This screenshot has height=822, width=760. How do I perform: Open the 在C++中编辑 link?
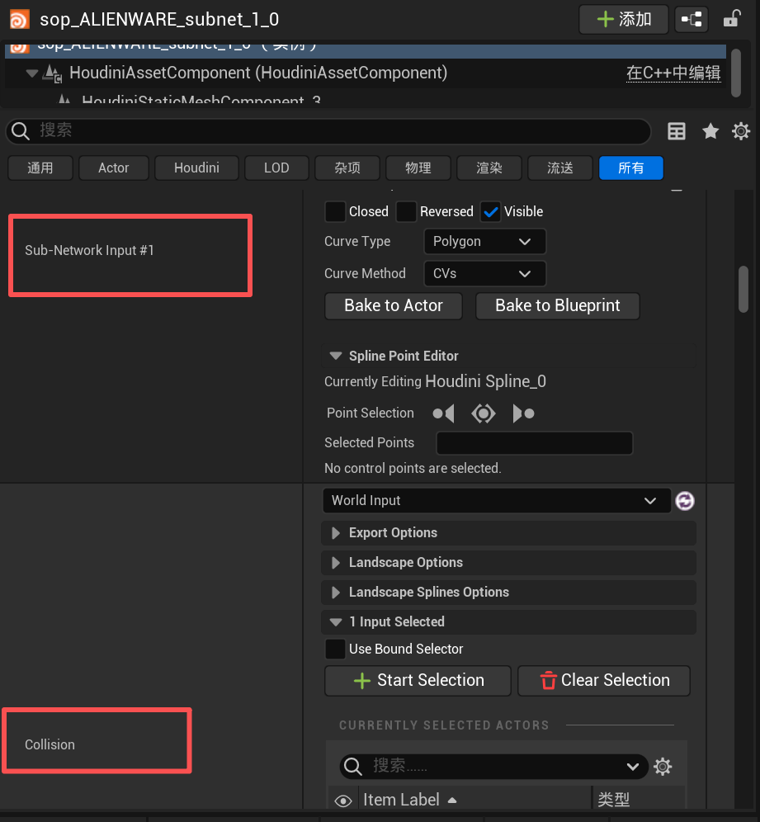coord(673,73)
